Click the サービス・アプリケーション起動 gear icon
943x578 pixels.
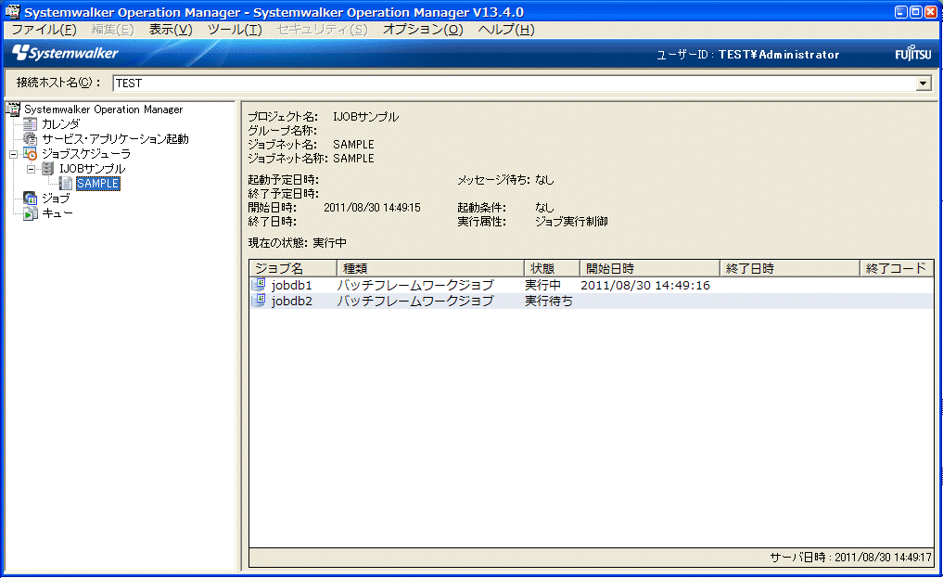[x=30, y=139]
